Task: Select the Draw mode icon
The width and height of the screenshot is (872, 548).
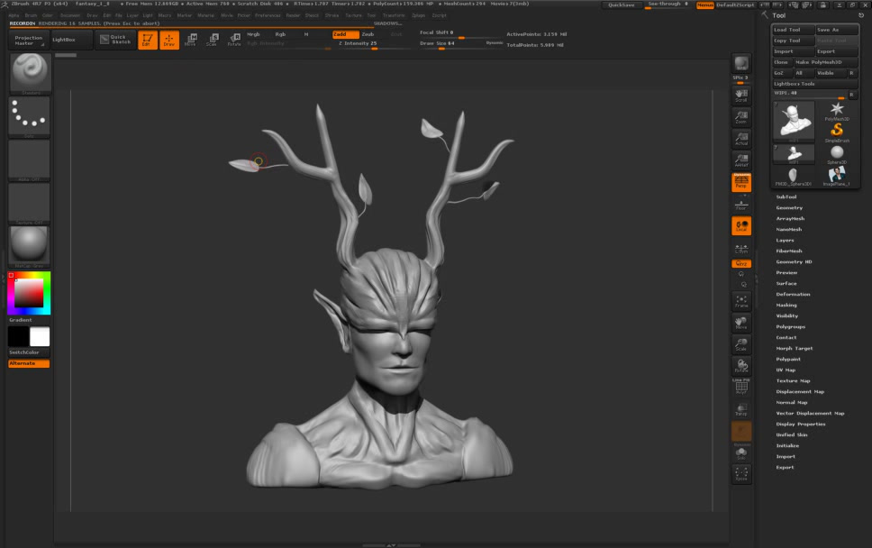Action: (168, 40)
